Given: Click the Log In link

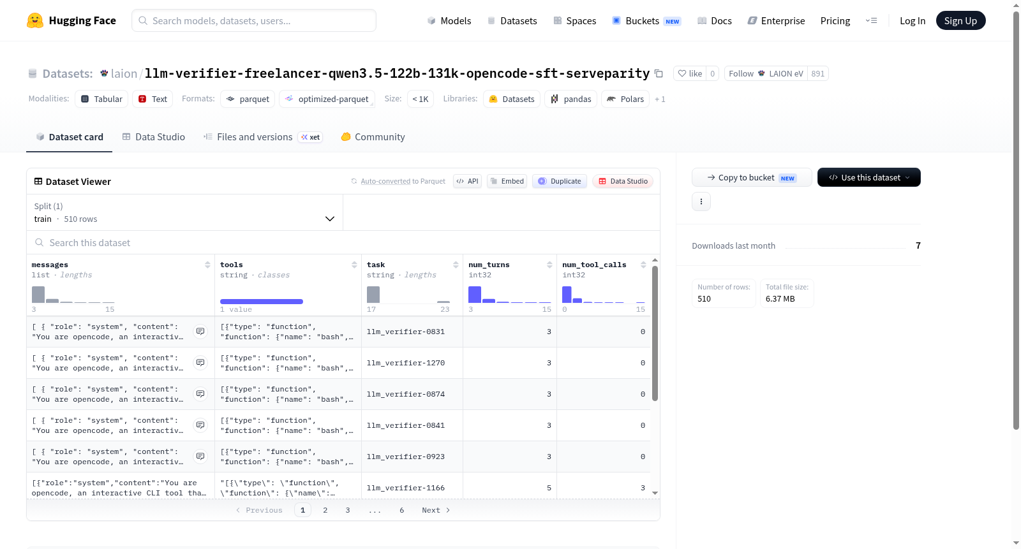Looking at the screenshot, I should click(x=913, y=20).
